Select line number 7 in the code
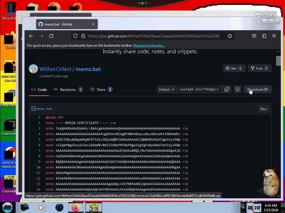 [x=39, y=151]
